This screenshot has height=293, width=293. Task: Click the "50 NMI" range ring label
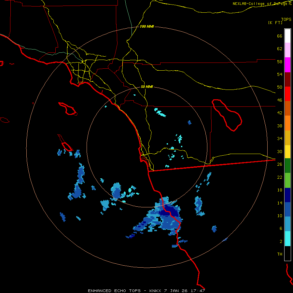tap(147, 87)
